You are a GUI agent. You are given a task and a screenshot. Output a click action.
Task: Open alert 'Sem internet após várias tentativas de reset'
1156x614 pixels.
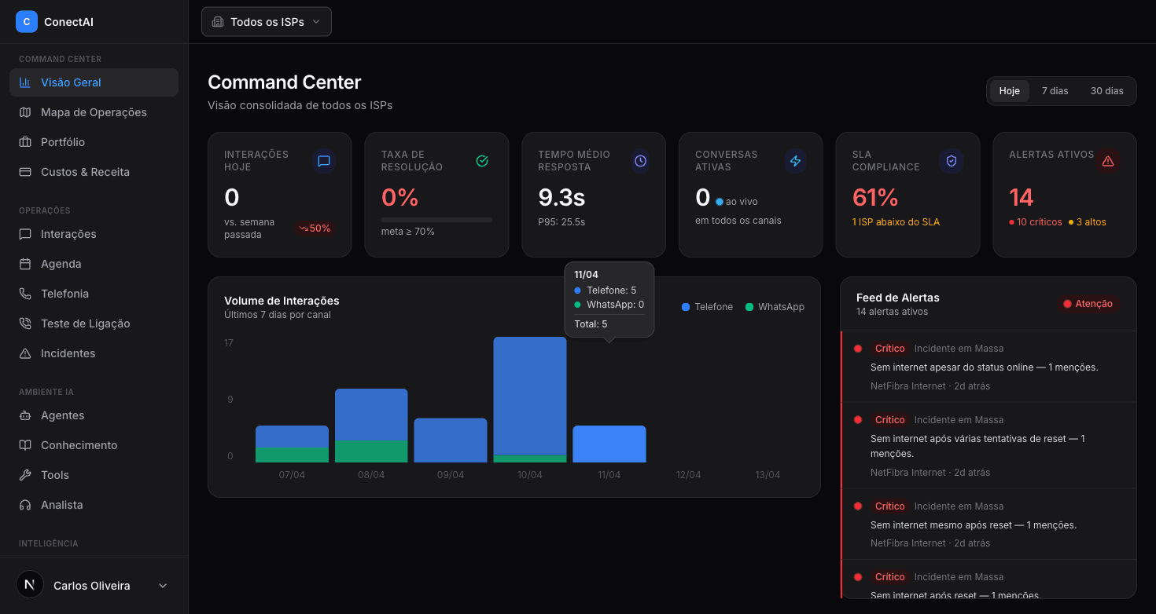click(x=988, y=445)
